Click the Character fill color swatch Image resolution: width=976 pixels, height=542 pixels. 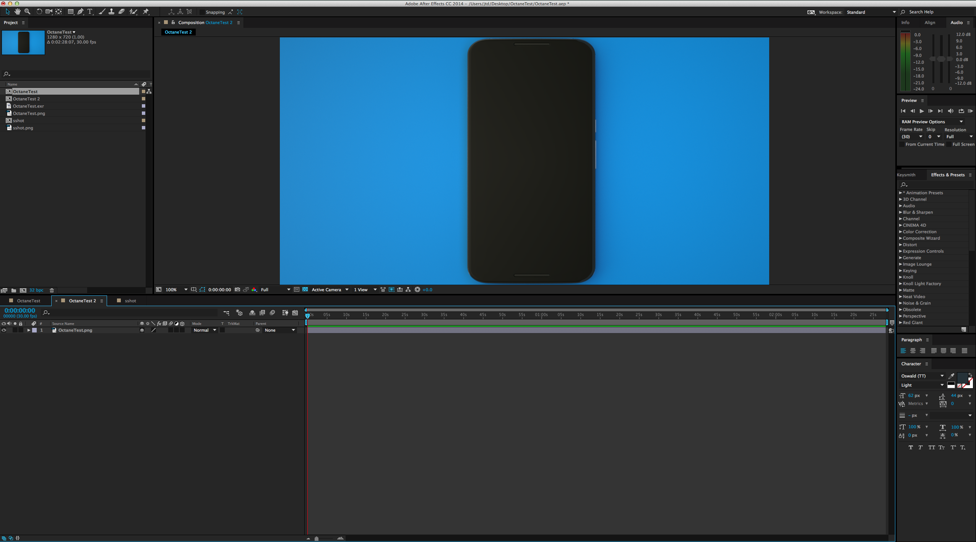tap(962, 377)
